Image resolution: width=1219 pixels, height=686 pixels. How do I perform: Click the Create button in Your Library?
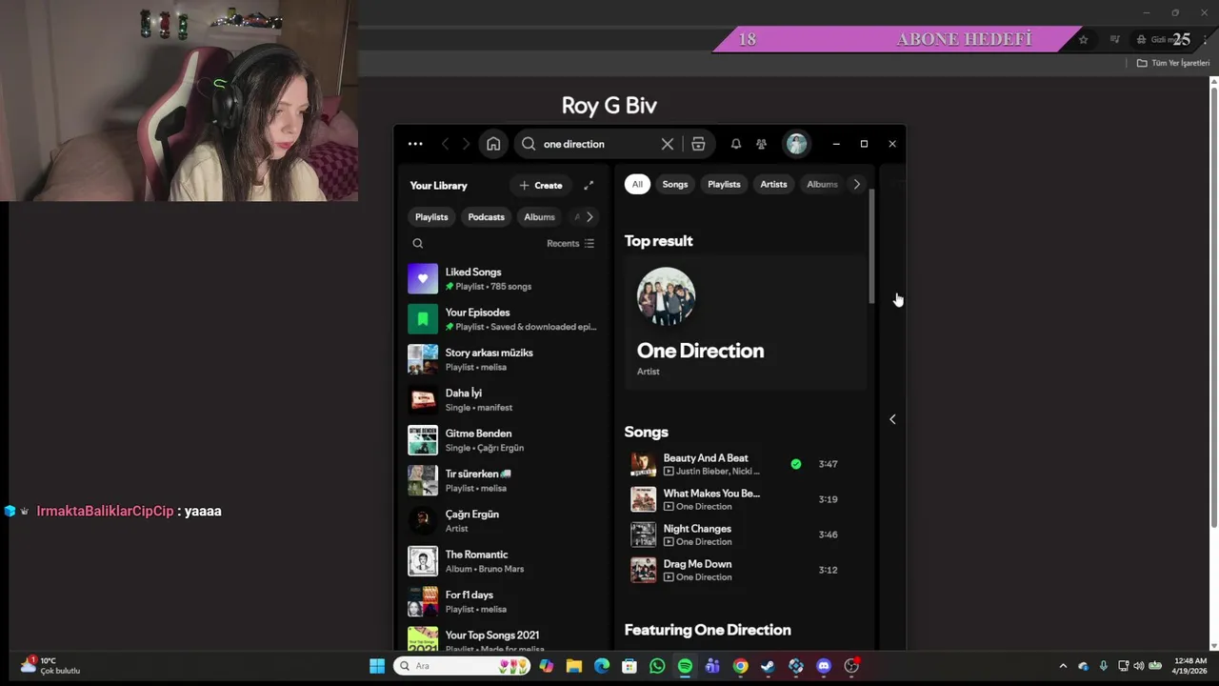tap(541, 185)
